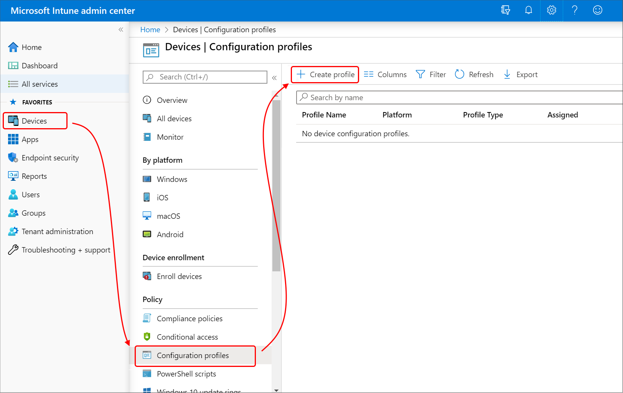Screen dimensions: 623x393
Task: Open the Intune settings gear
Action: (x=551, y=10)
